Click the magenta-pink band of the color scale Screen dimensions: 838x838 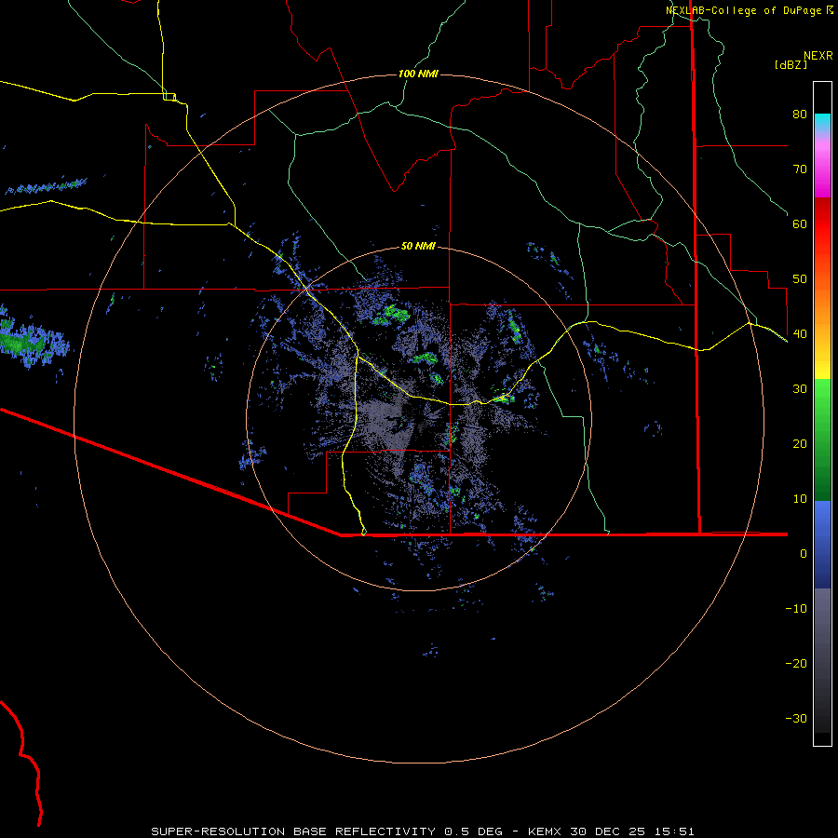pyautogui.click(x=822, y=169)
